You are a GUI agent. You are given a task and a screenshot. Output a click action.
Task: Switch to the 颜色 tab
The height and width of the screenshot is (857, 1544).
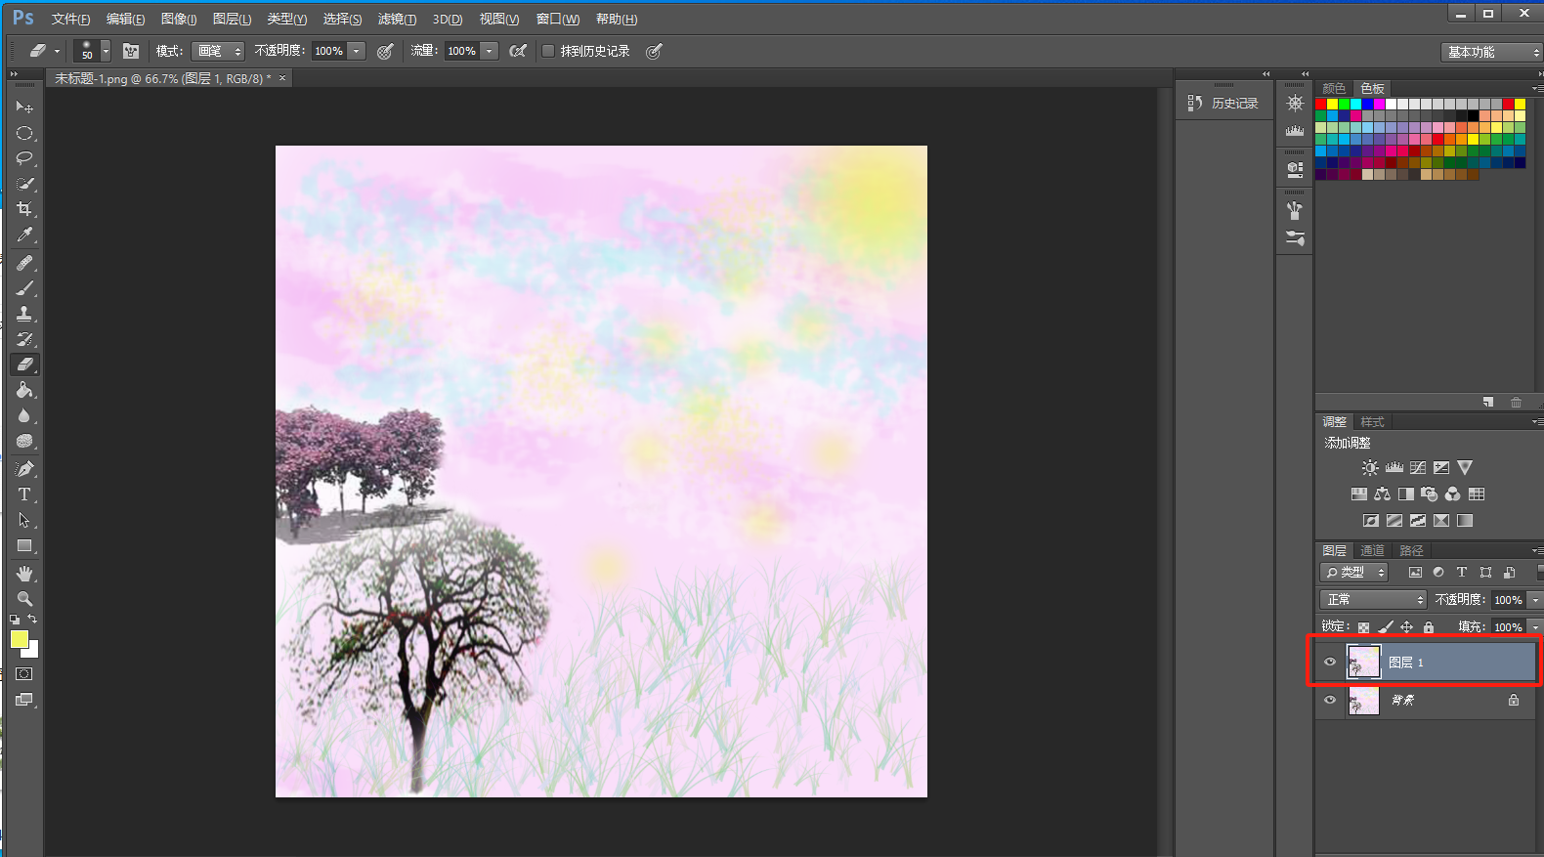[x=1334, y=88]
